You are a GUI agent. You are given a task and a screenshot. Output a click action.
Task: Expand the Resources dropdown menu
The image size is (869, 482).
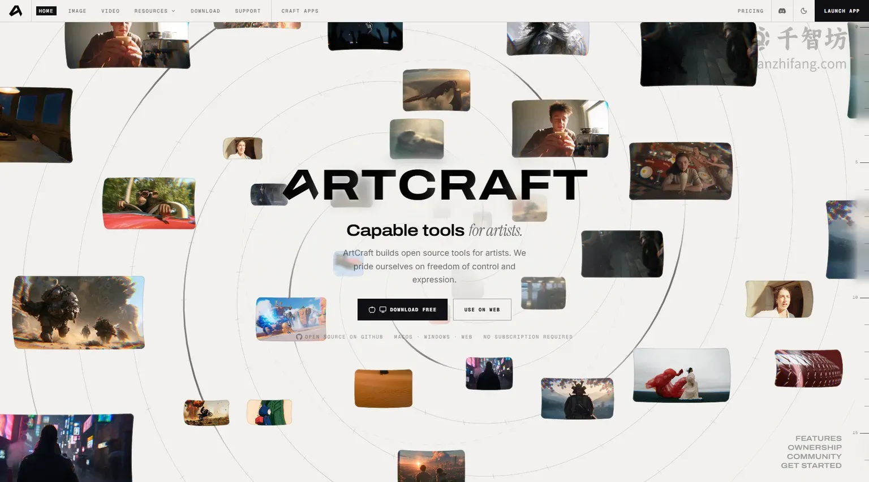pyautogui.click(x=154, y=11)
